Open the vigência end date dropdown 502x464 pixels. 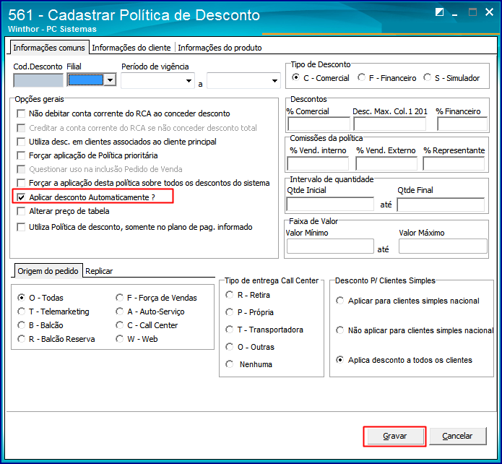click(x=274, y=81)
